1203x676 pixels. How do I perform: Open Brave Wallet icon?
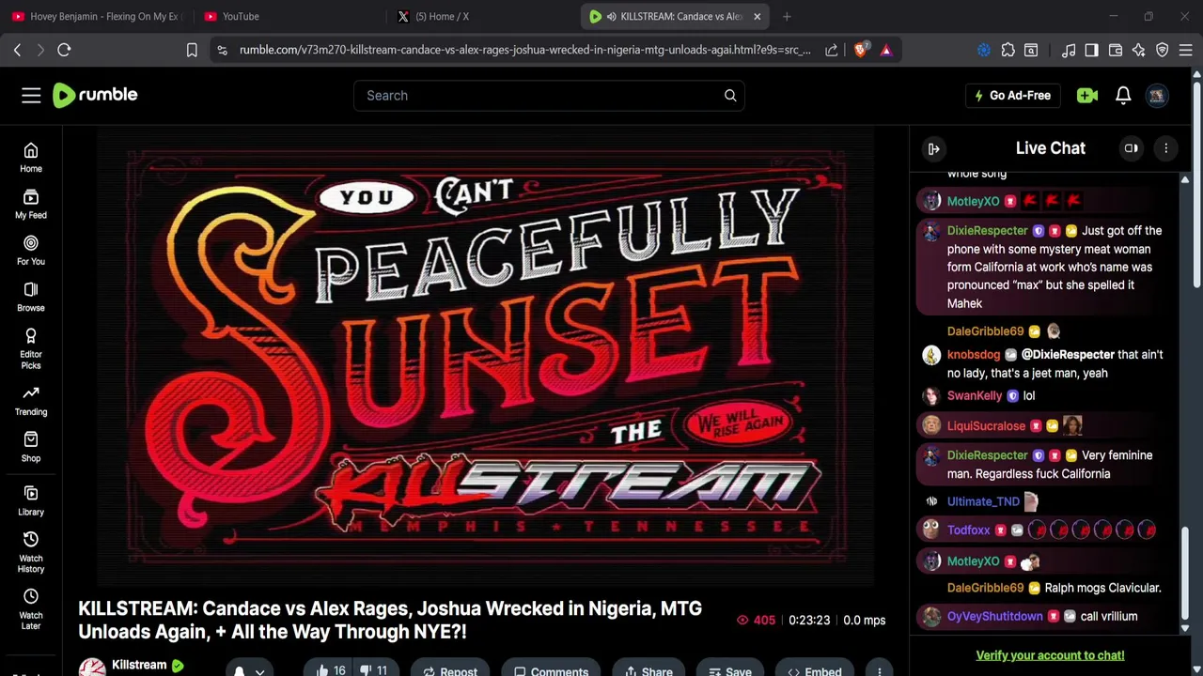(x=1116, y=50)
